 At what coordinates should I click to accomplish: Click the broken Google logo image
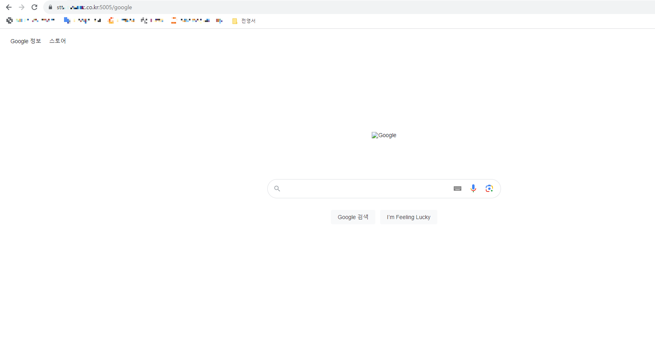[384, 135]
